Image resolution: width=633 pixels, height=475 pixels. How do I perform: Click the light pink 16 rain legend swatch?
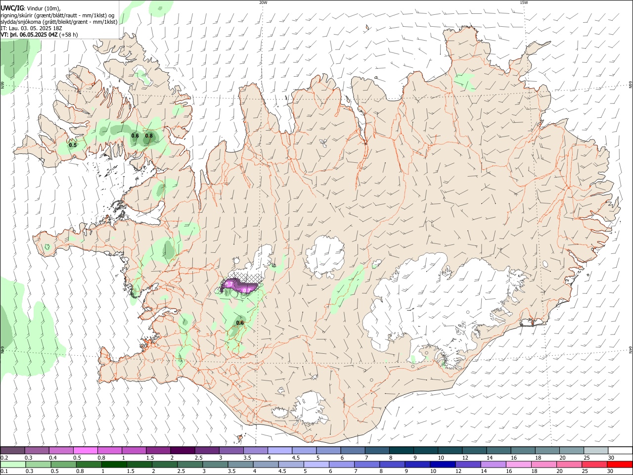click(x=518, y=464)
